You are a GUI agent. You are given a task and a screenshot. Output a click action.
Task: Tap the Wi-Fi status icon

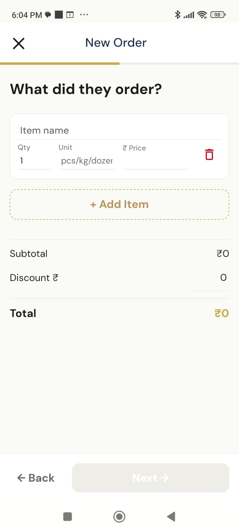click(x=202, y=15)
